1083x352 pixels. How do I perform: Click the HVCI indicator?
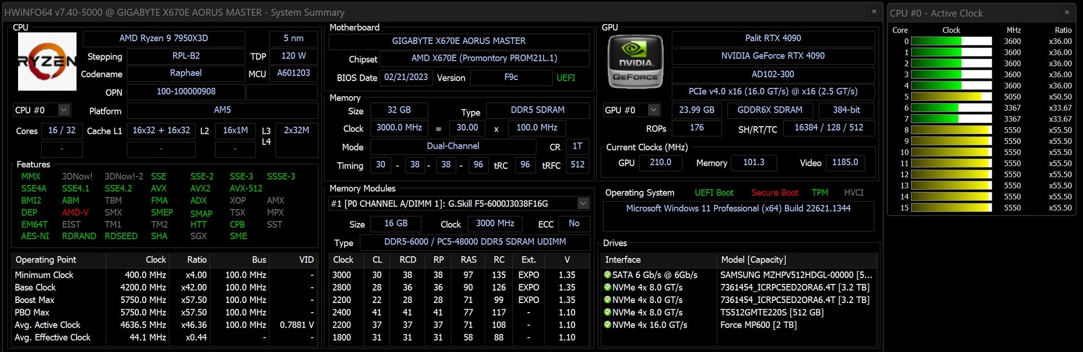[x=853, y=193]
